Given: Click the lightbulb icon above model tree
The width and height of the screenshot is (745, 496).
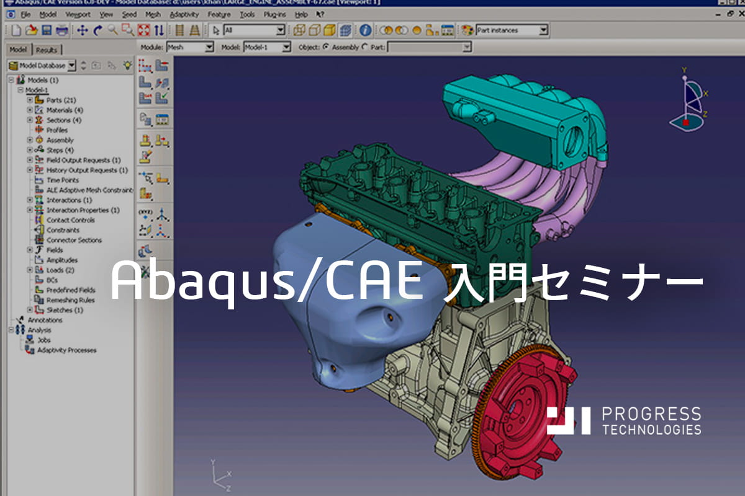Looking at the screenshot, I should click(x=127, y=64).
